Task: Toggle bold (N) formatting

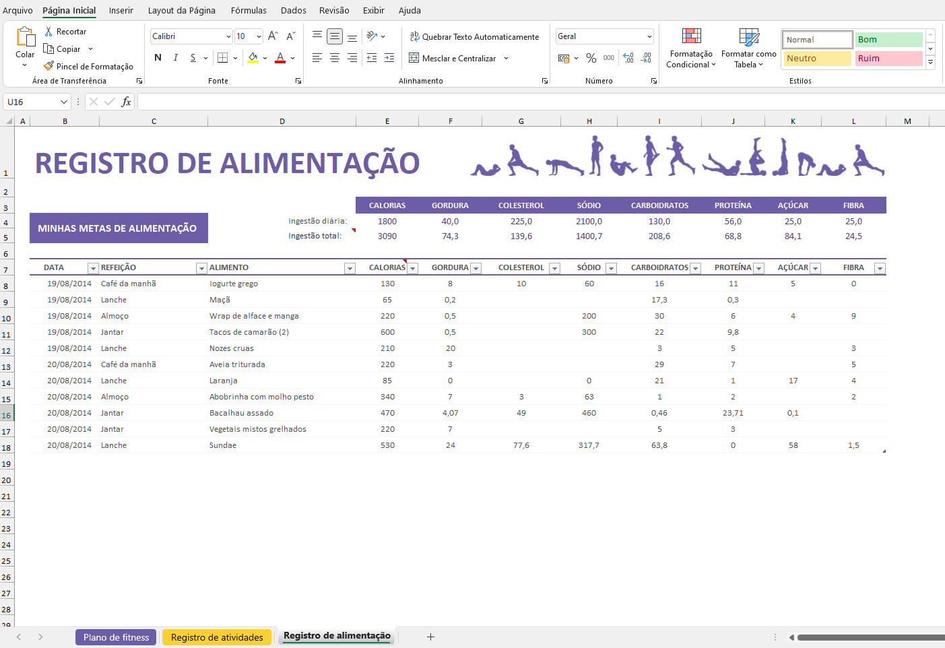Action: click(x=158, y=58)
